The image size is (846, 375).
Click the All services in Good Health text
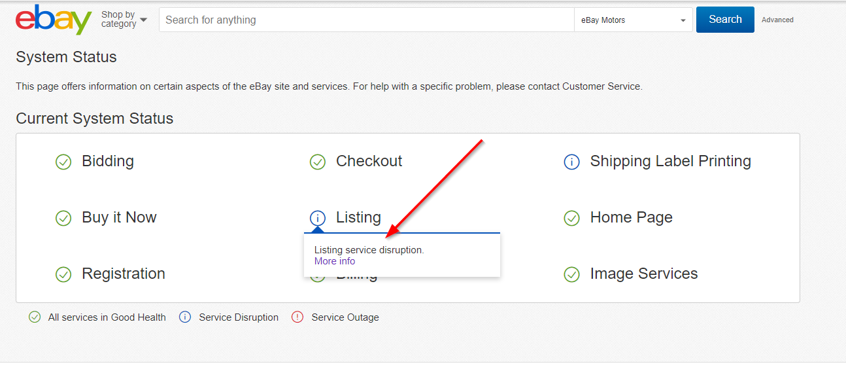[107, 317]
